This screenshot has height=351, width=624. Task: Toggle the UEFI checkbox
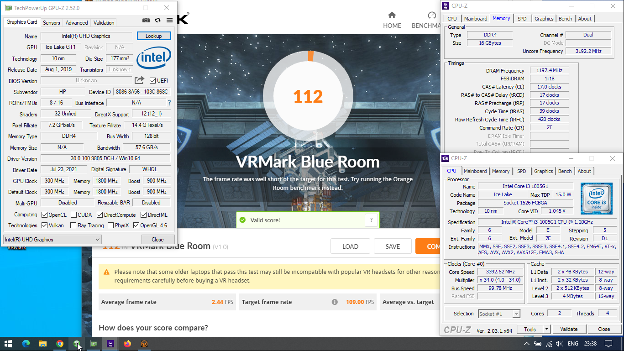click(x=152, y=81)
